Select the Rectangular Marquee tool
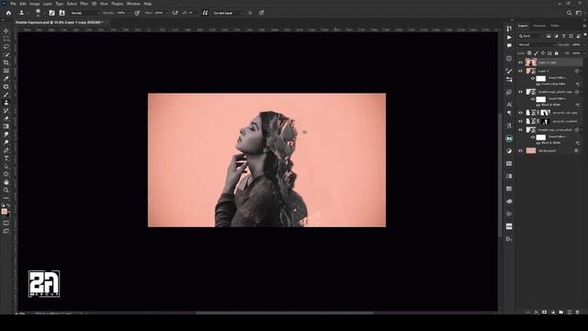588x331 pixels. (6, 39)
